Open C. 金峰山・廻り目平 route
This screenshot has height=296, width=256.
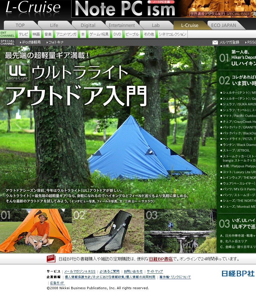coord(238,247)
